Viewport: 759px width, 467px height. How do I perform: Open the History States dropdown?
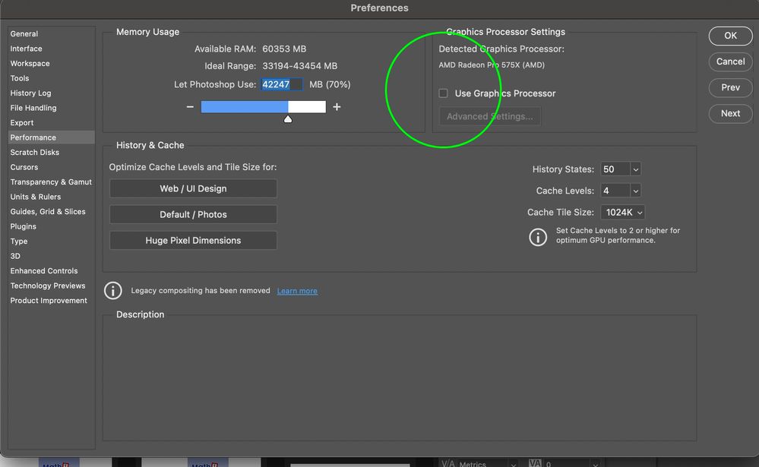(x=621, y=169)
